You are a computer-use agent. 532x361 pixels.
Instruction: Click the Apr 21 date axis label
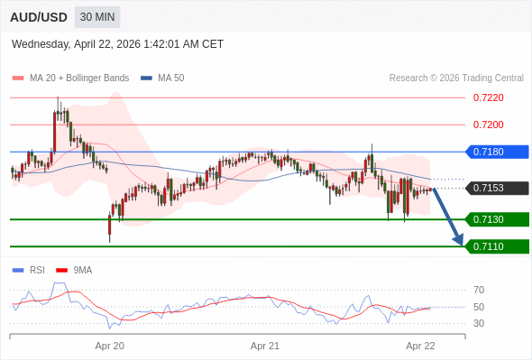265,346
